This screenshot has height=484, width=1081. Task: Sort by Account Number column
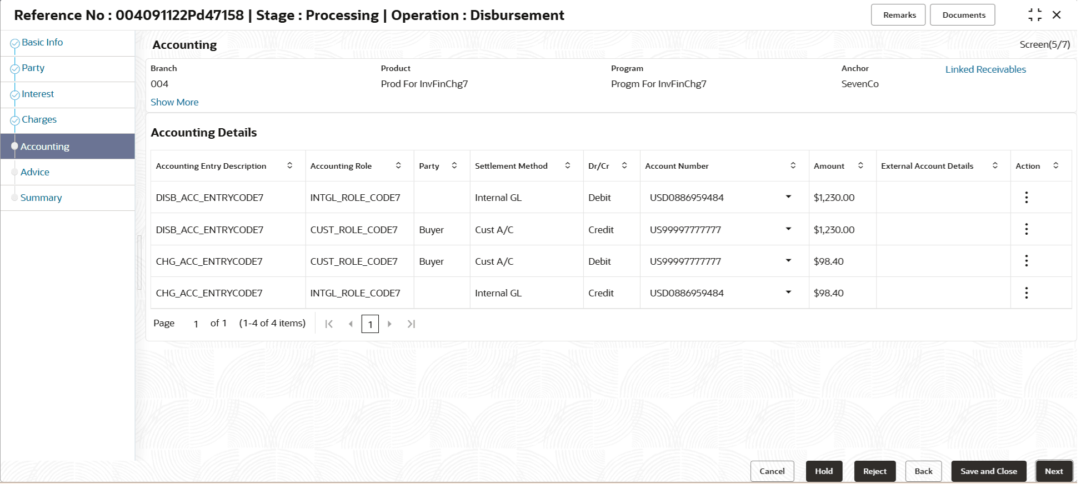pyautogui.click(x=793, y=165)
